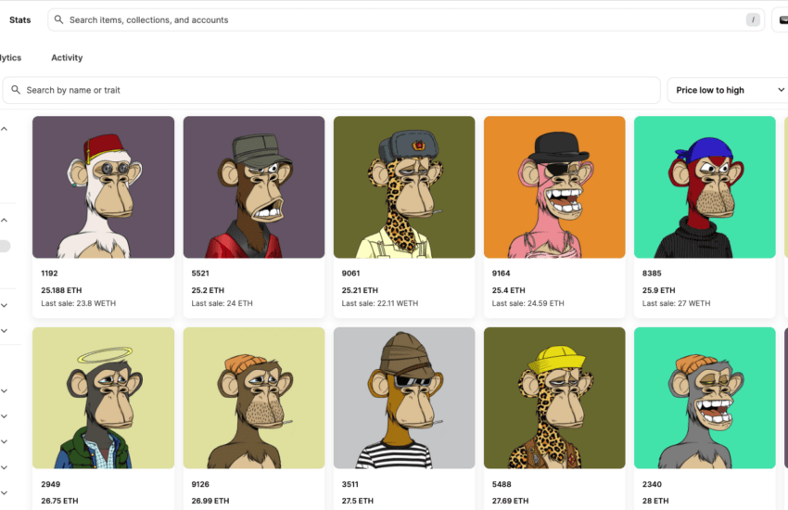Open ape 2340 gray ape image

705,398
